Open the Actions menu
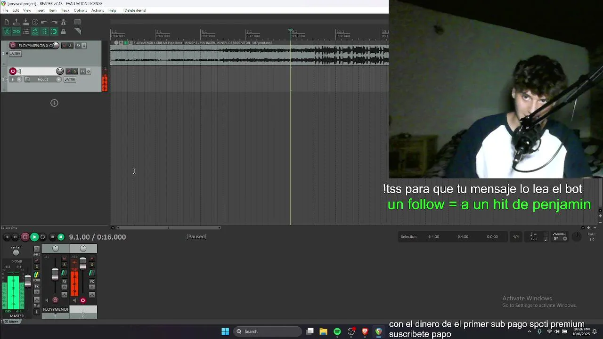Image resolution: width=603 pixels, height=339 pixels. (x=98, y=10)
